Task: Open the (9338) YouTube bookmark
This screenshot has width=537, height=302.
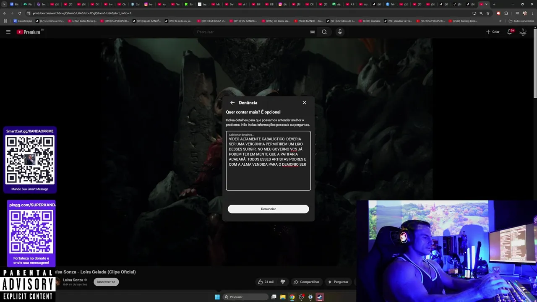Action: [x=369, y=21]
